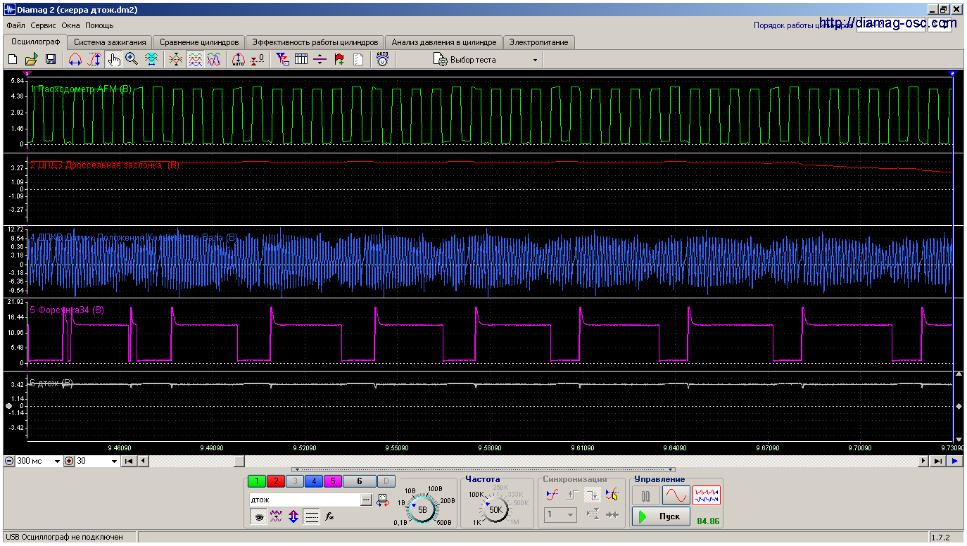Click the notes checklist page icon
This screenshot has width=967, height=546.
[x=358, y=60]
